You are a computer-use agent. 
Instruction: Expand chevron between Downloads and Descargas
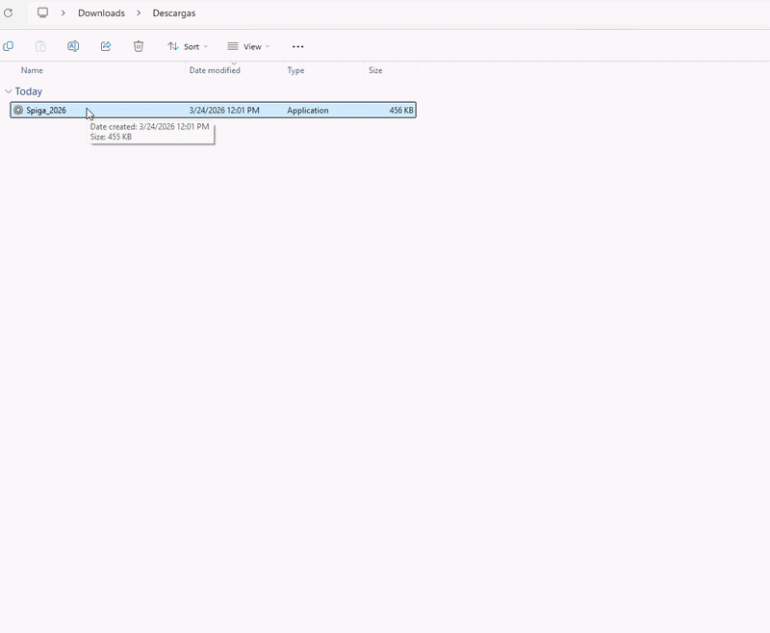tap(139, 13)
